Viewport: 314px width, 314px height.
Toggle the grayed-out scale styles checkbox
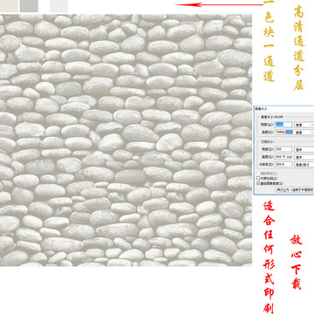click(x=258, y=174)
